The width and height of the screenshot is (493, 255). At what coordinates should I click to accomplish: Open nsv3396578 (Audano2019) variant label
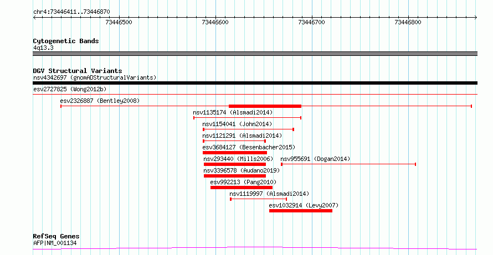242,170
